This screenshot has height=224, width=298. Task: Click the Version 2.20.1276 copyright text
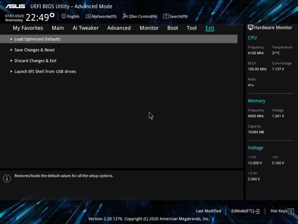(x=149, y=219)
